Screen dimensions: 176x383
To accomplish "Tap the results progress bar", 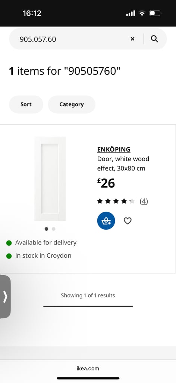I will pos(88,306).
